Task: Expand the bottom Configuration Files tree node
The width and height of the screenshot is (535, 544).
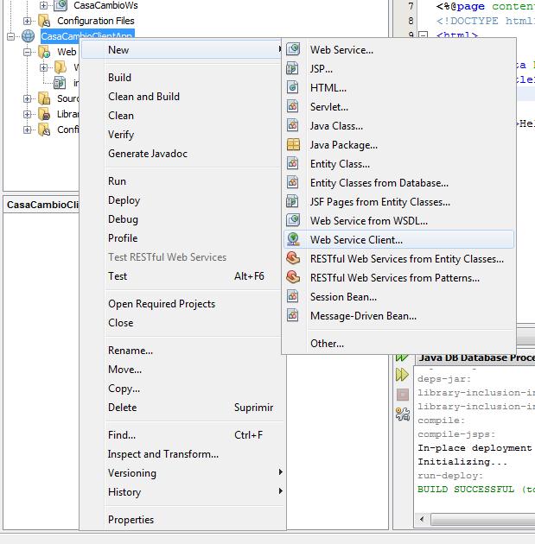Action: point(27,130)
